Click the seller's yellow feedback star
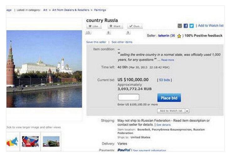The height and width of the screenshot is (155, 229). click(179, 36)
